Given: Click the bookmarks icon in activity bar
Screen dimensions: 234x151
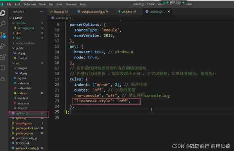Looking at the screenshot, I should pos(3,68).
